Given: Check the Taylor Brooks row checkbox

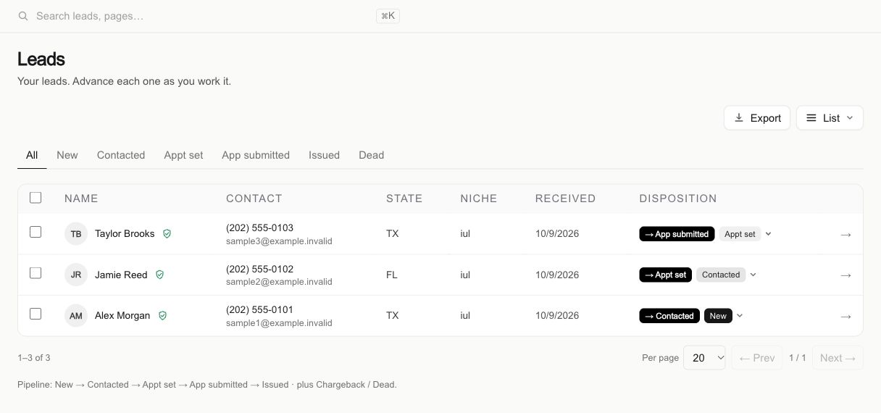Looking at the screenshot, I should tap(36, 232).
